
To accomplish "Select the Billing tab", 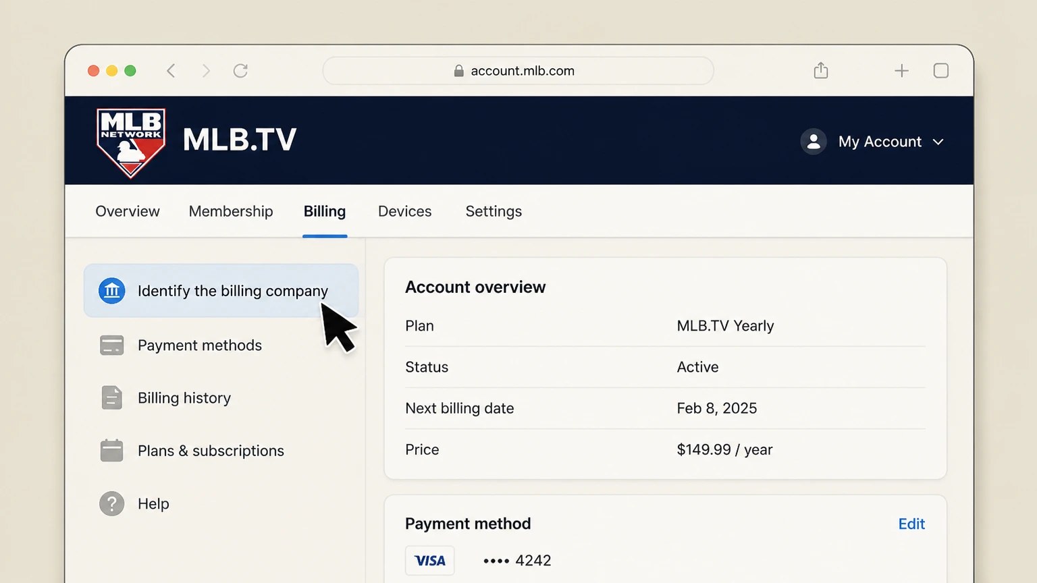I will point(325,211).
